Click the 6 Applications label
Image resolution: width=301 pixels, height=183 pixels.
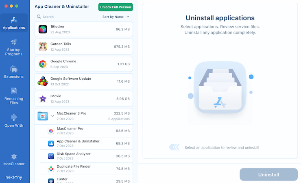click(x=119, y=119)
